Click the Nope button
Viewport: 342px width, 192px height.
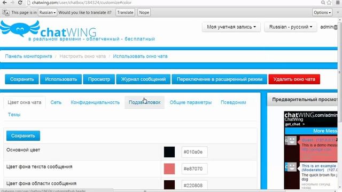(144, 12)
